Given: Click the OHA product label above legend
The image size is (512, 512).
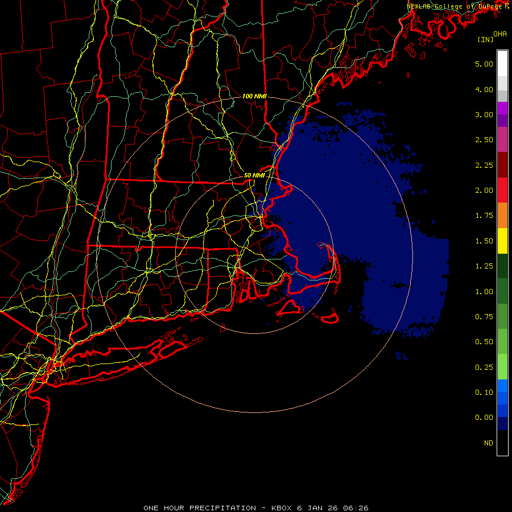Looking at the screenshot, I should 500,34.
